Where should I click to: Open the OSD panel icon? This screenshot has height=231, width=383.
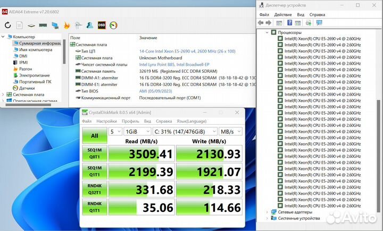coord(102,25)
